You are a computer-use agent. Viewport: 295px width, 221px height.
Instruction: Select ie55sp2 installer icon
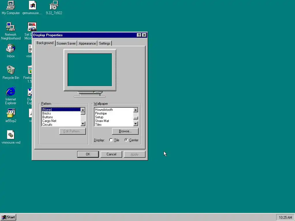point(11,116)
